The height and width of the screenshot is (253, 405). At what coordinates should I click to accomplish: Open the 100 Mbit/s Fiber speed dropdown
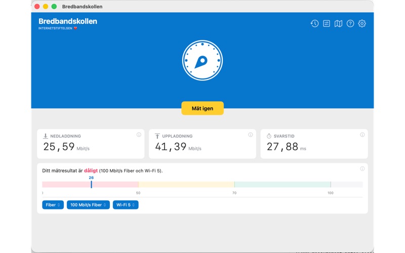(88, 205)
